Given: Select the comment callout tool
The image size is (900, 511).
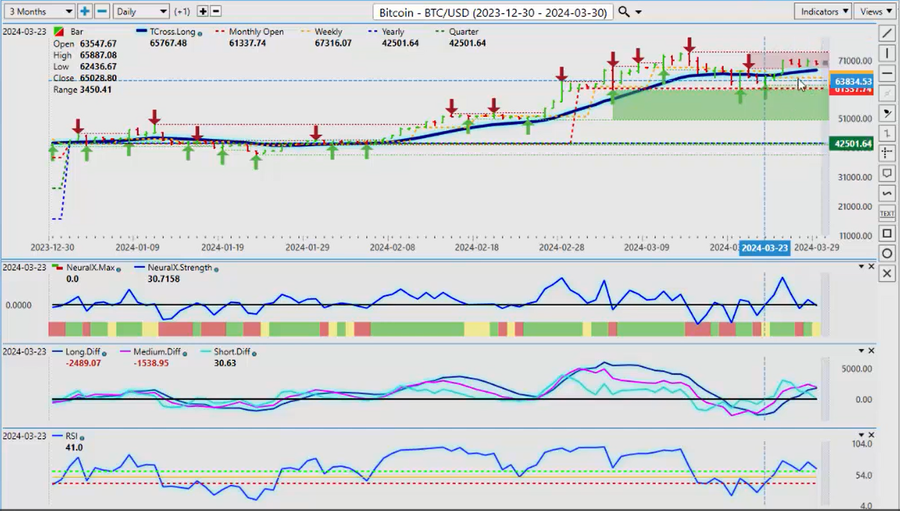Looking at the screenshot, I should click(887, 173).
